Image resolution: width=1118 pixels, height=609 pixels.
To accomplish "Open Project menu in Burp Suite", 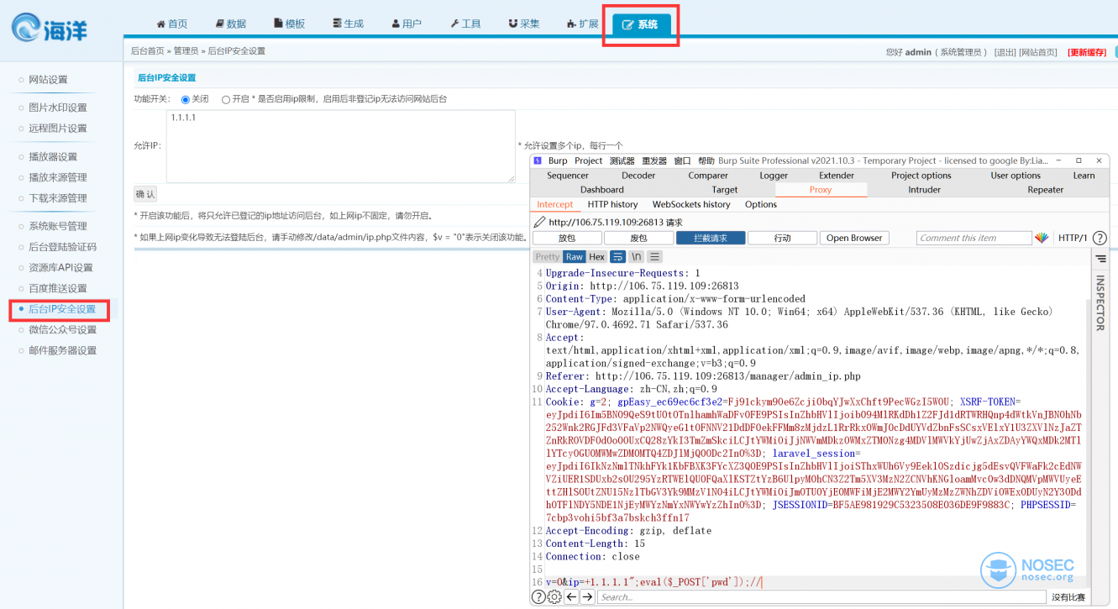I will pos(588,160).
